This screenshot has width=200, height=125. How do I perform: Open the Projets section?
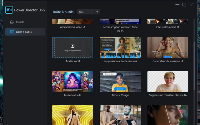[25, 22]
